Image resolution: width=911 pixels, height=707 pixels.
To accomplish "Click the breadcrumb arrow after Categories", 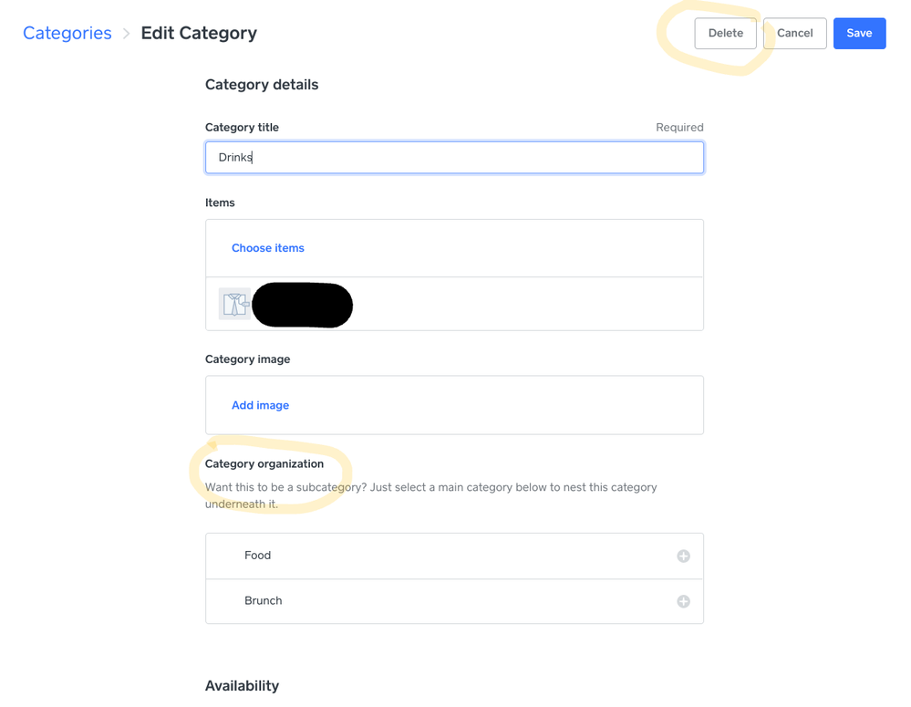I will tap(127, 34).
